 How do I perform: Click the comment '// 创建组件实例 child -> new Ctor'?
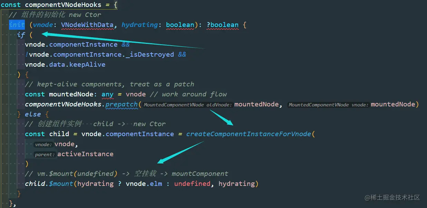click(95, 124)
